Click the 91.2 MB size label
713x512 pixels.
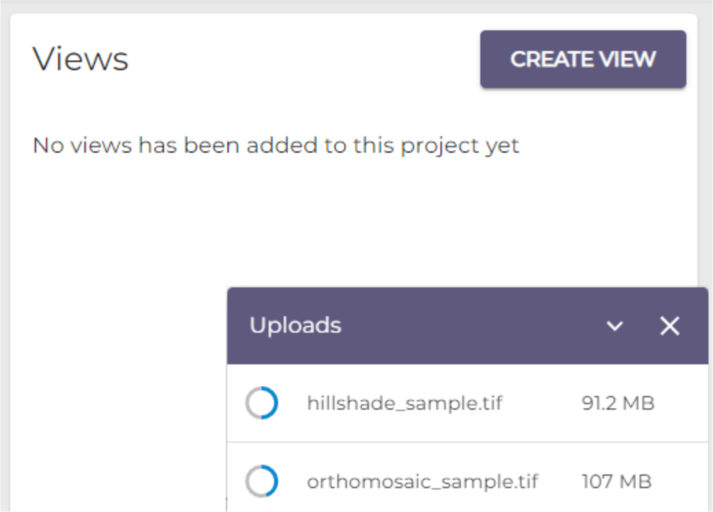tap(618, 403)
